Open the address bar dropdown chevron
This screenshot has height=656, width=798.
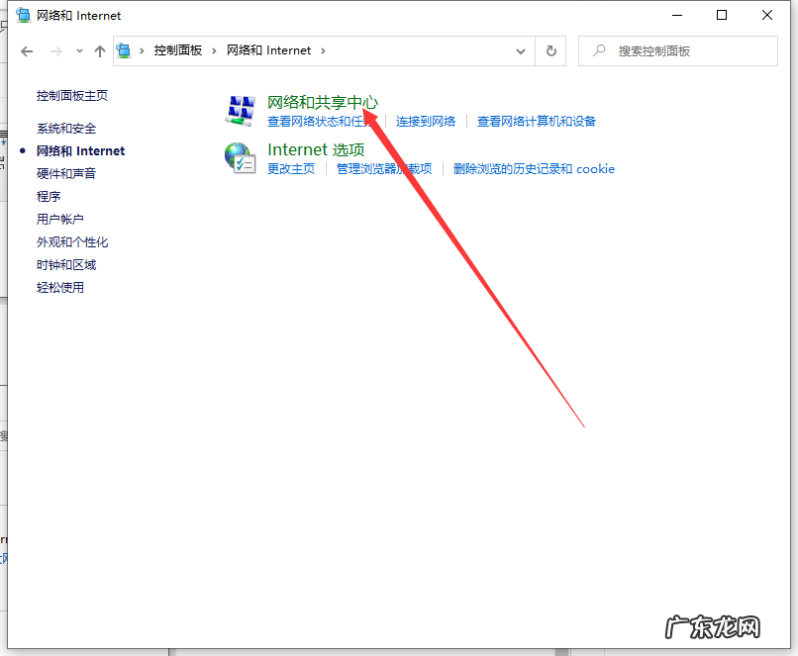(520, 50)
